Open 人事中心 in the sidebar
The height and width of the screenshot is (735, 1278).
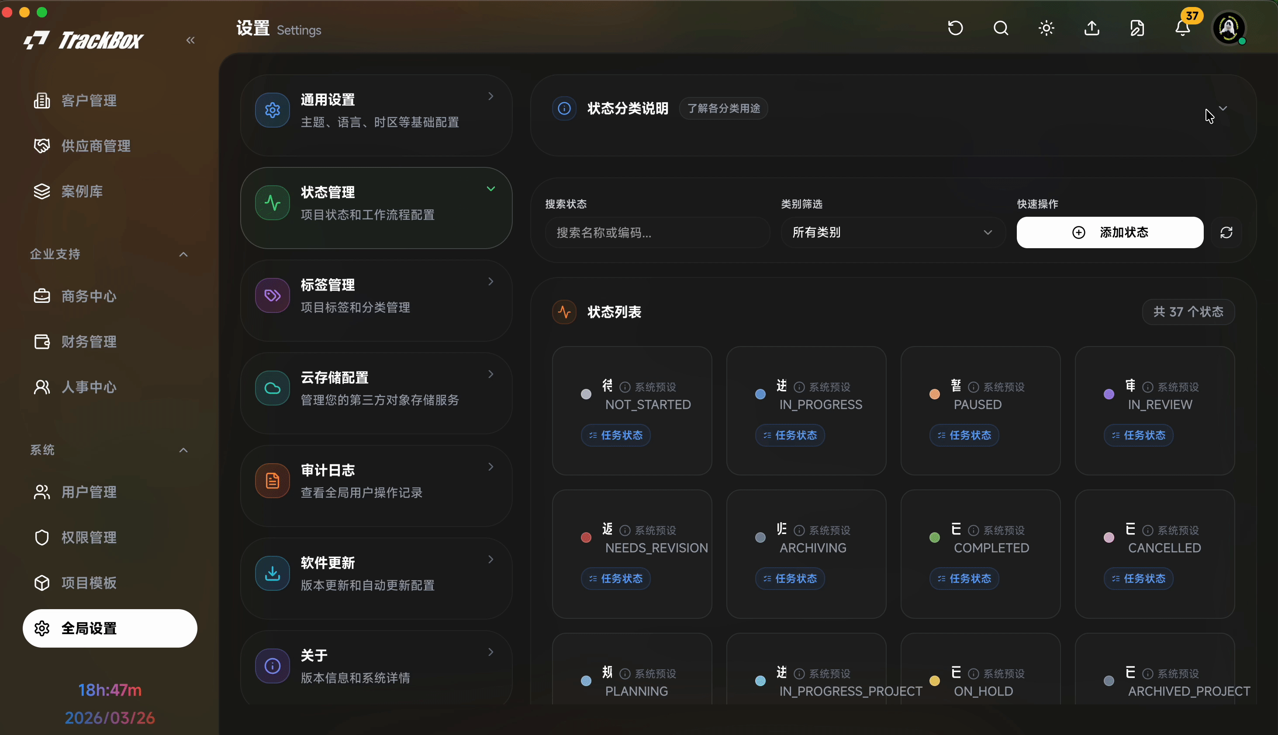coord(110,387)
